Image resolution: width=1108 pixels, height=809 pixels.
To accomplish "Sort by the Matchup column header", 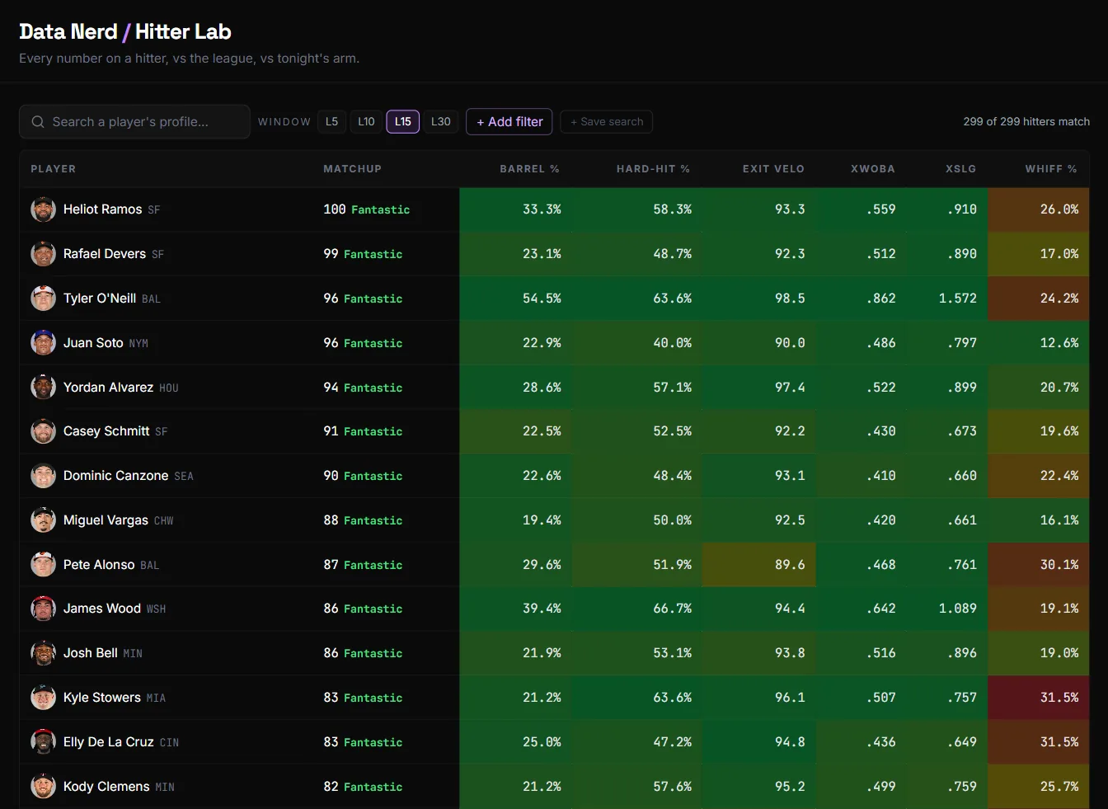I will tap(352, 169).
